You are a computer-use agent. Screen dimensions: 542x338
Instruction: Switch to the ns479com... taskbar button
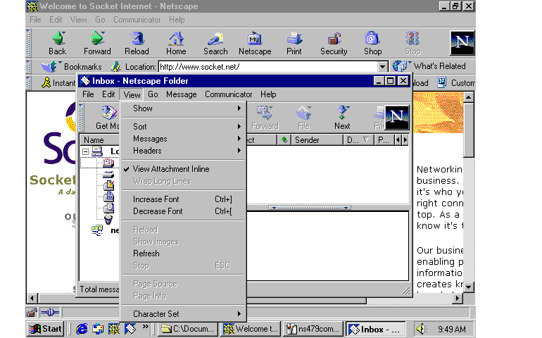pyautogui.click(x=313, y=329)
